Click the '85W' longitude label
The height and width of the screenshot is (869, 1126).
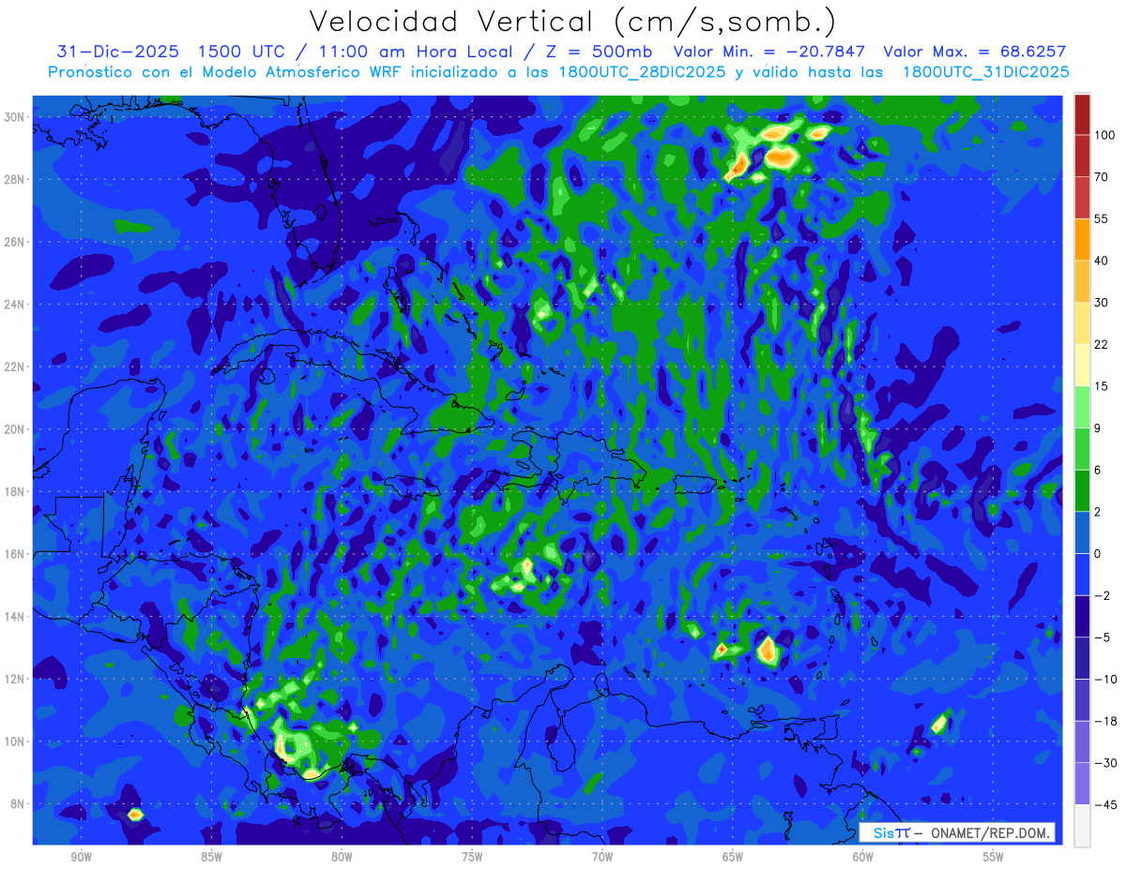click(211, 857)
